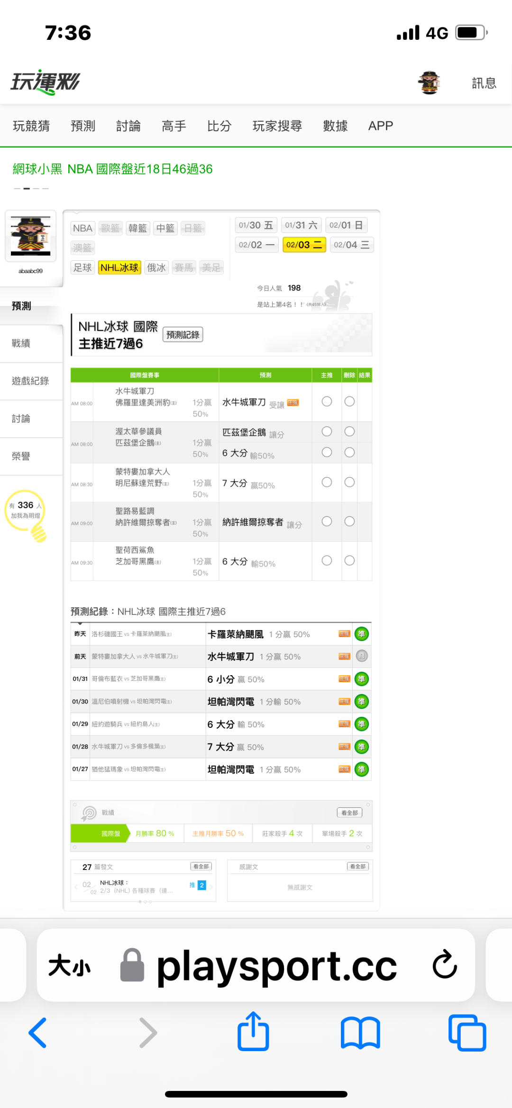Open 比分 in top navigation

(219, 126)
